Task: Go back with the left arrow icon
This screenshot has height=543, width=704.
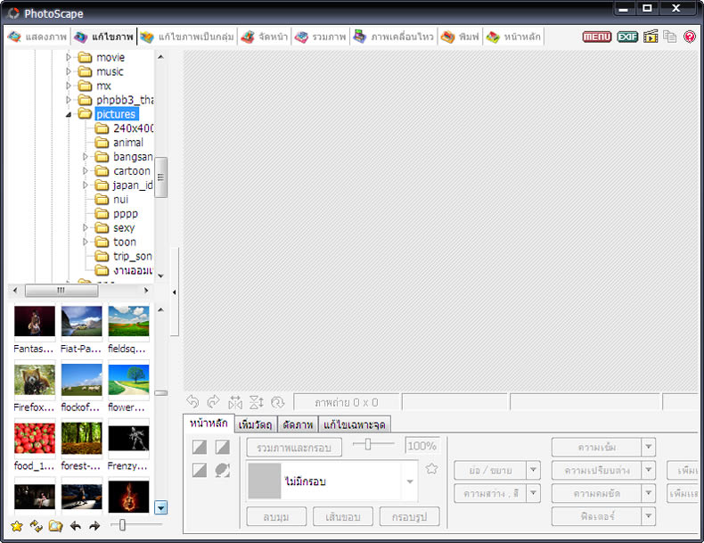Action: (x=75, y=526)
